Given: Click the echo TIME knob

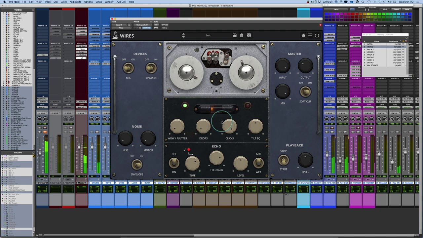Looking at the screenshot, I should pos(192,164).
